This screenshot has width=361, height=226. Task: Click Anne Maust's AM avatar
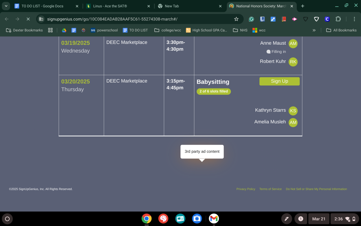pyautogui.click(x=293, y=44)
